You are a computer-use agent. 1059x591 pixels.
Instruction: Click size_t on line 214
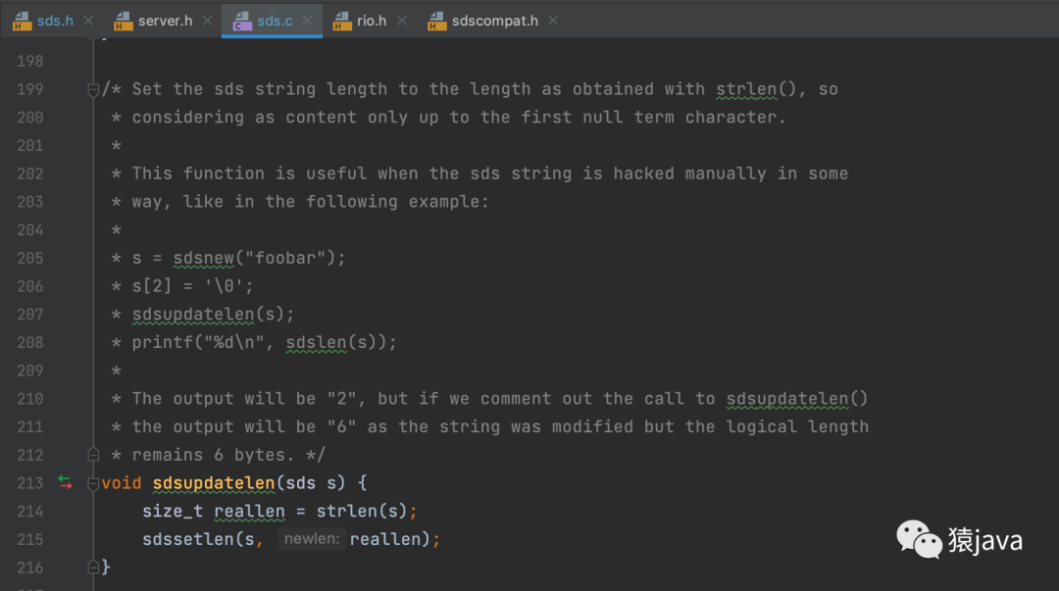(x=173, y=512)
